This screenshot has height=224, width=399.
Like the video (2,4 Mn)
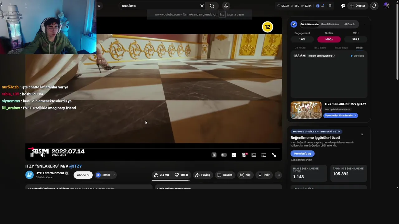click(x=161, y=175)
